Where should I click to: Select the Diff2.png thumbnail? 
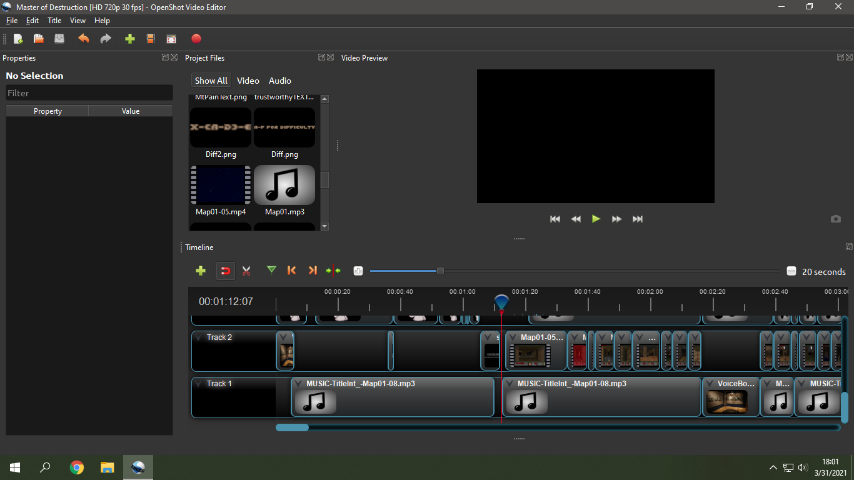[x=220, y=127]
